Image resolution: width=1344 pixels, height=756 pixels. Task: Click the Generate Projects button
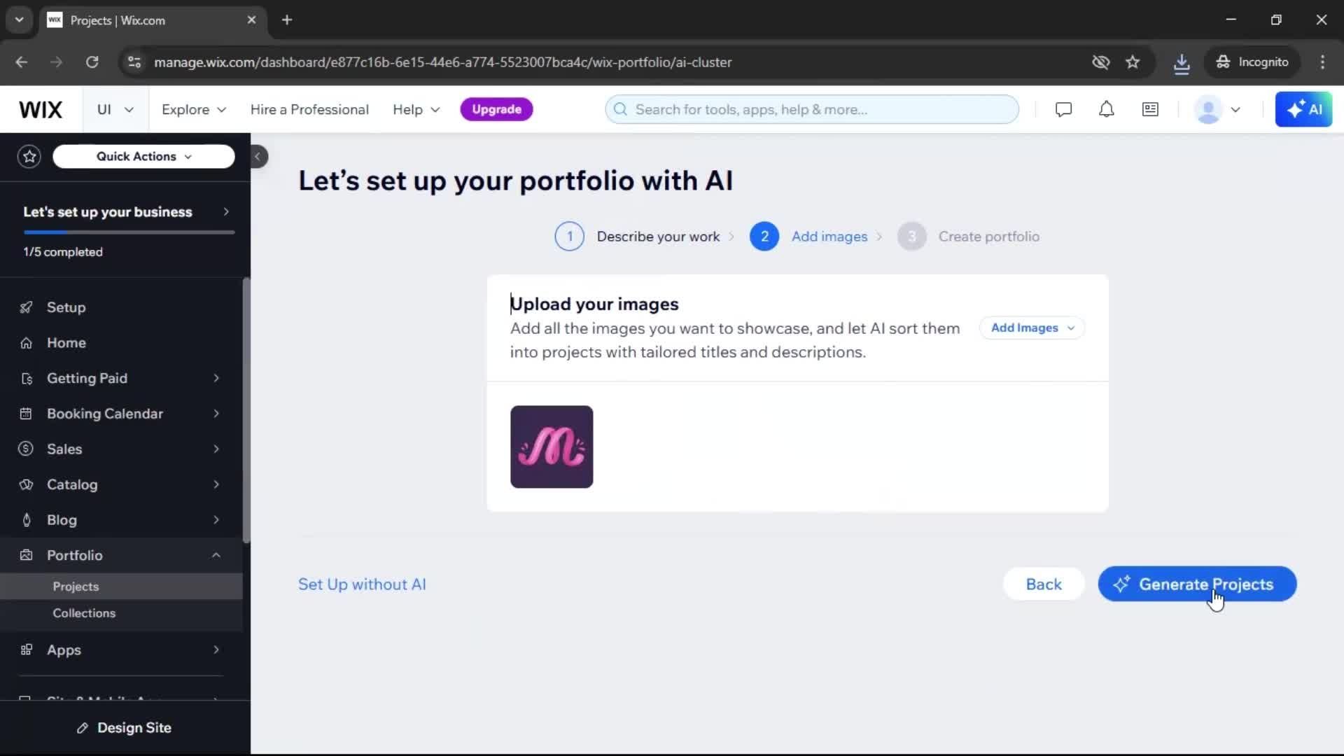click(x=1197, y=584)
